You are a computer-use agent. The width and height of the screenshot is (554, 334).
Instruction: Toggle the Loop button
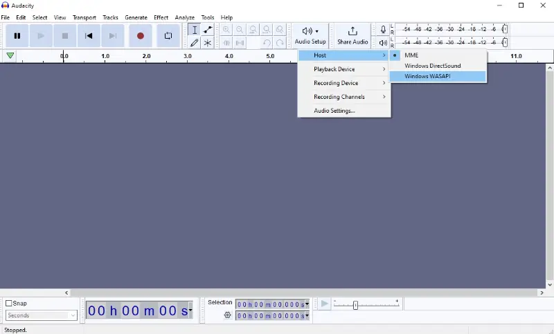pyautogui.click(x=168, y=36)
